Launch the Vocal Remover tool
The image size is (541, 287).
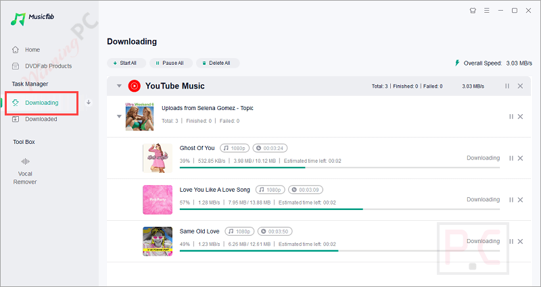click(x=25, y=172)
